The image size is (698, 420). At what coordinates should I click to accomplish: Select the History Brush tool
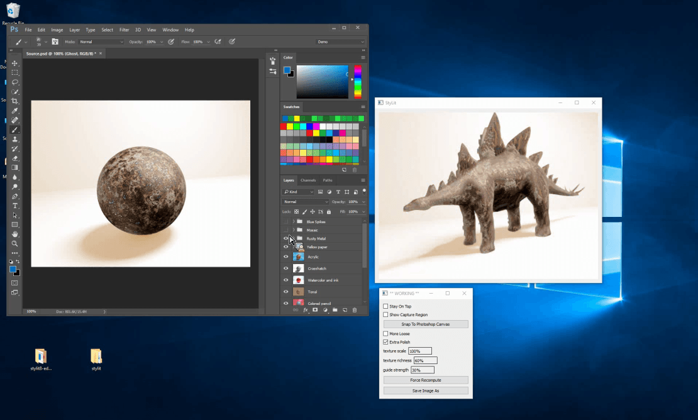pyautogui.click(x=14, y=148)
